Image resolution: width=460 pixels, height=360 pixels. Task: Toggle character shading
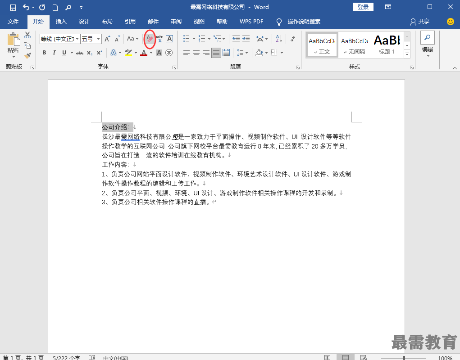(159, 53)
